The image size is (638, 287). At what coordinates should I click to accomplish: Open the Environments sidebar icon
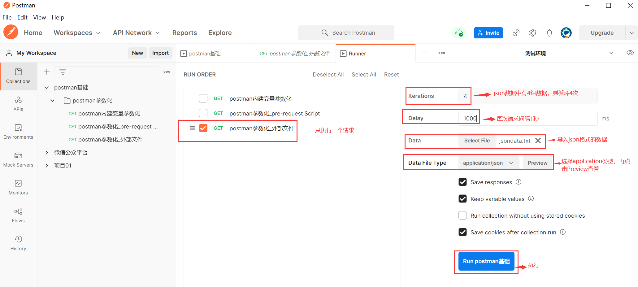coord(18,132)
